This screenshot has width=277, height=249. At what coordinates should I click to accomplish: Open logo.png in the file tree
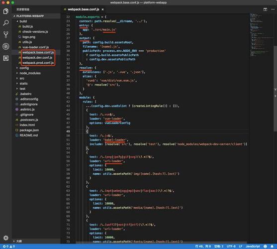(x=36, y=37)
